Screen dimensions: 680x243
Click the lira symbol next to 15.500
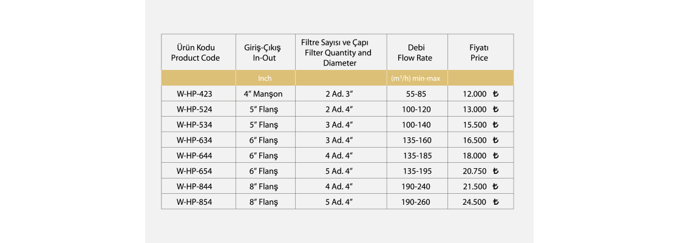click(x=495, y=125)
